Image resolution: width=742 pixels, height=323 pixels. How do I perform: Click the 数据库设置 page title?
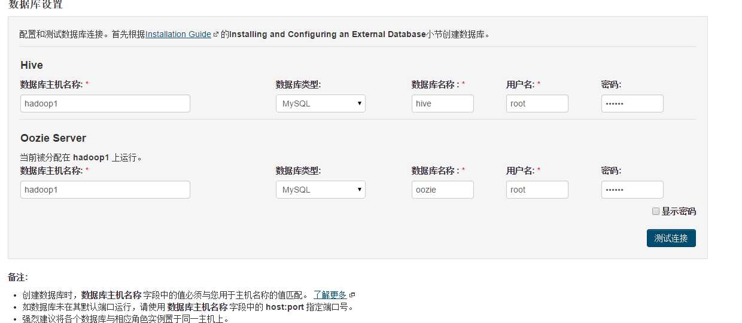[x=35, y=5]
